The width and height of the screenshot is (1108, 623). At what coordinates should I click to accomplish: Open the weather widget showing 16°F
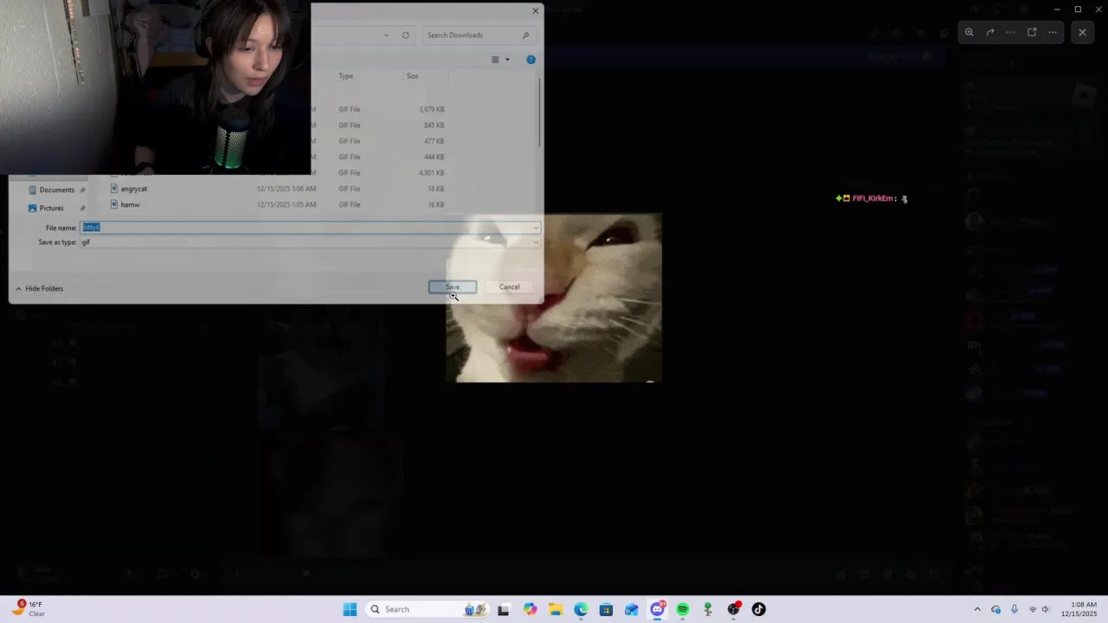29,609
